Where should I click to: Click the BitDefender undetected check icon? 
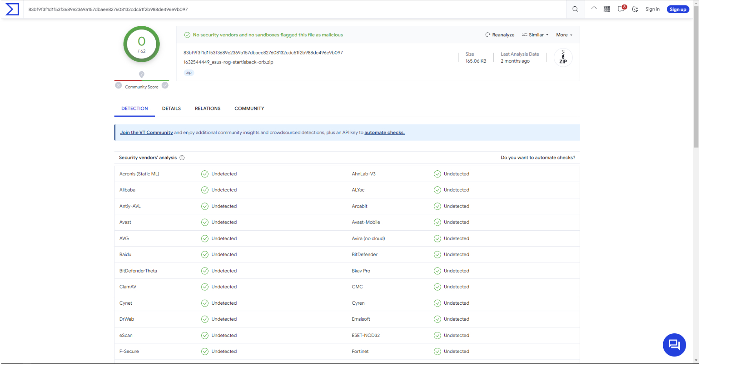pos(437,255)
